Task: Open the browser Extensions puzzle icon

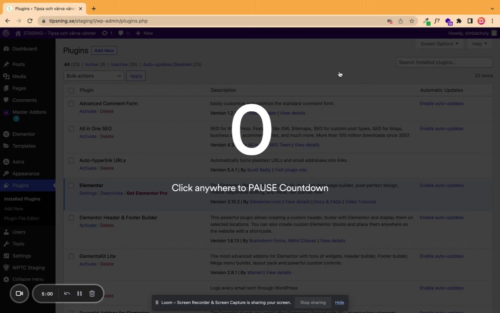Action: click(x=459, y=21)
